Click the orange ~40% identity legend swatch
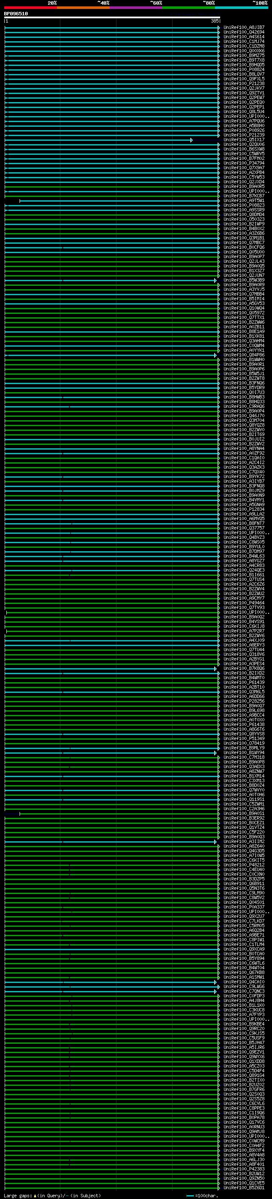The image size is (272, 1199). 83,8
